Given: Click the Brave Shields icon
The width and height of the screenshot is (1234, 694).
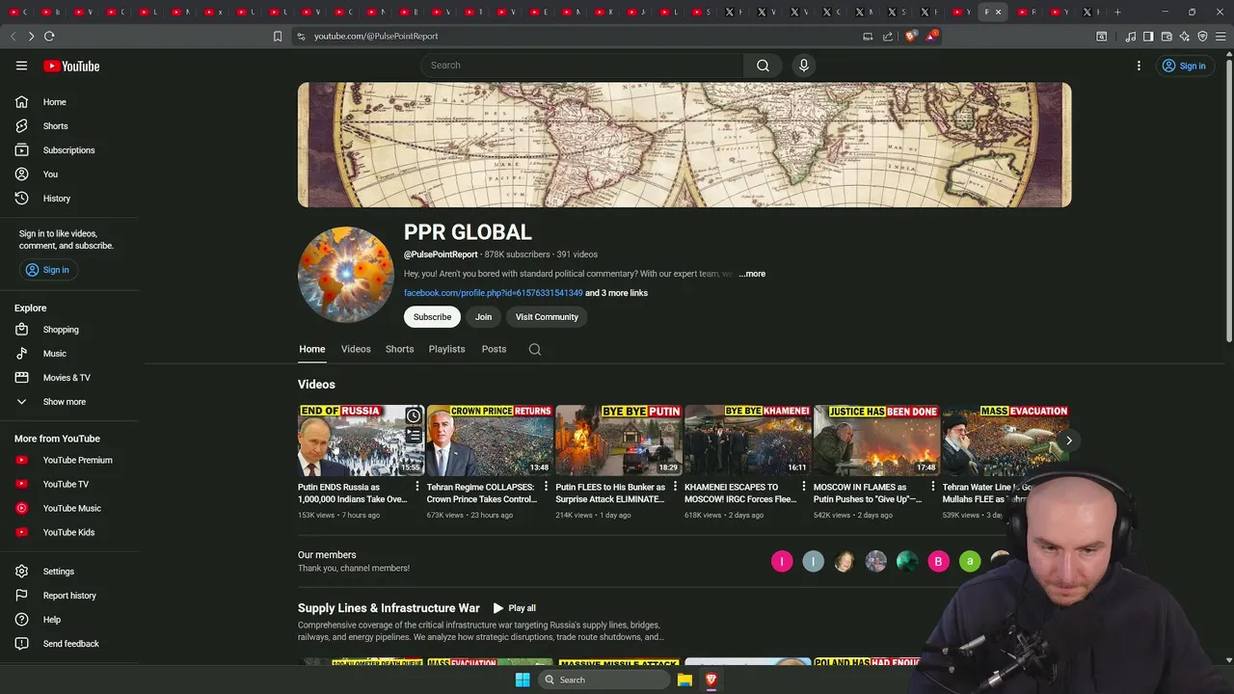Looking at the screenshot, I should tap(911, 36).
